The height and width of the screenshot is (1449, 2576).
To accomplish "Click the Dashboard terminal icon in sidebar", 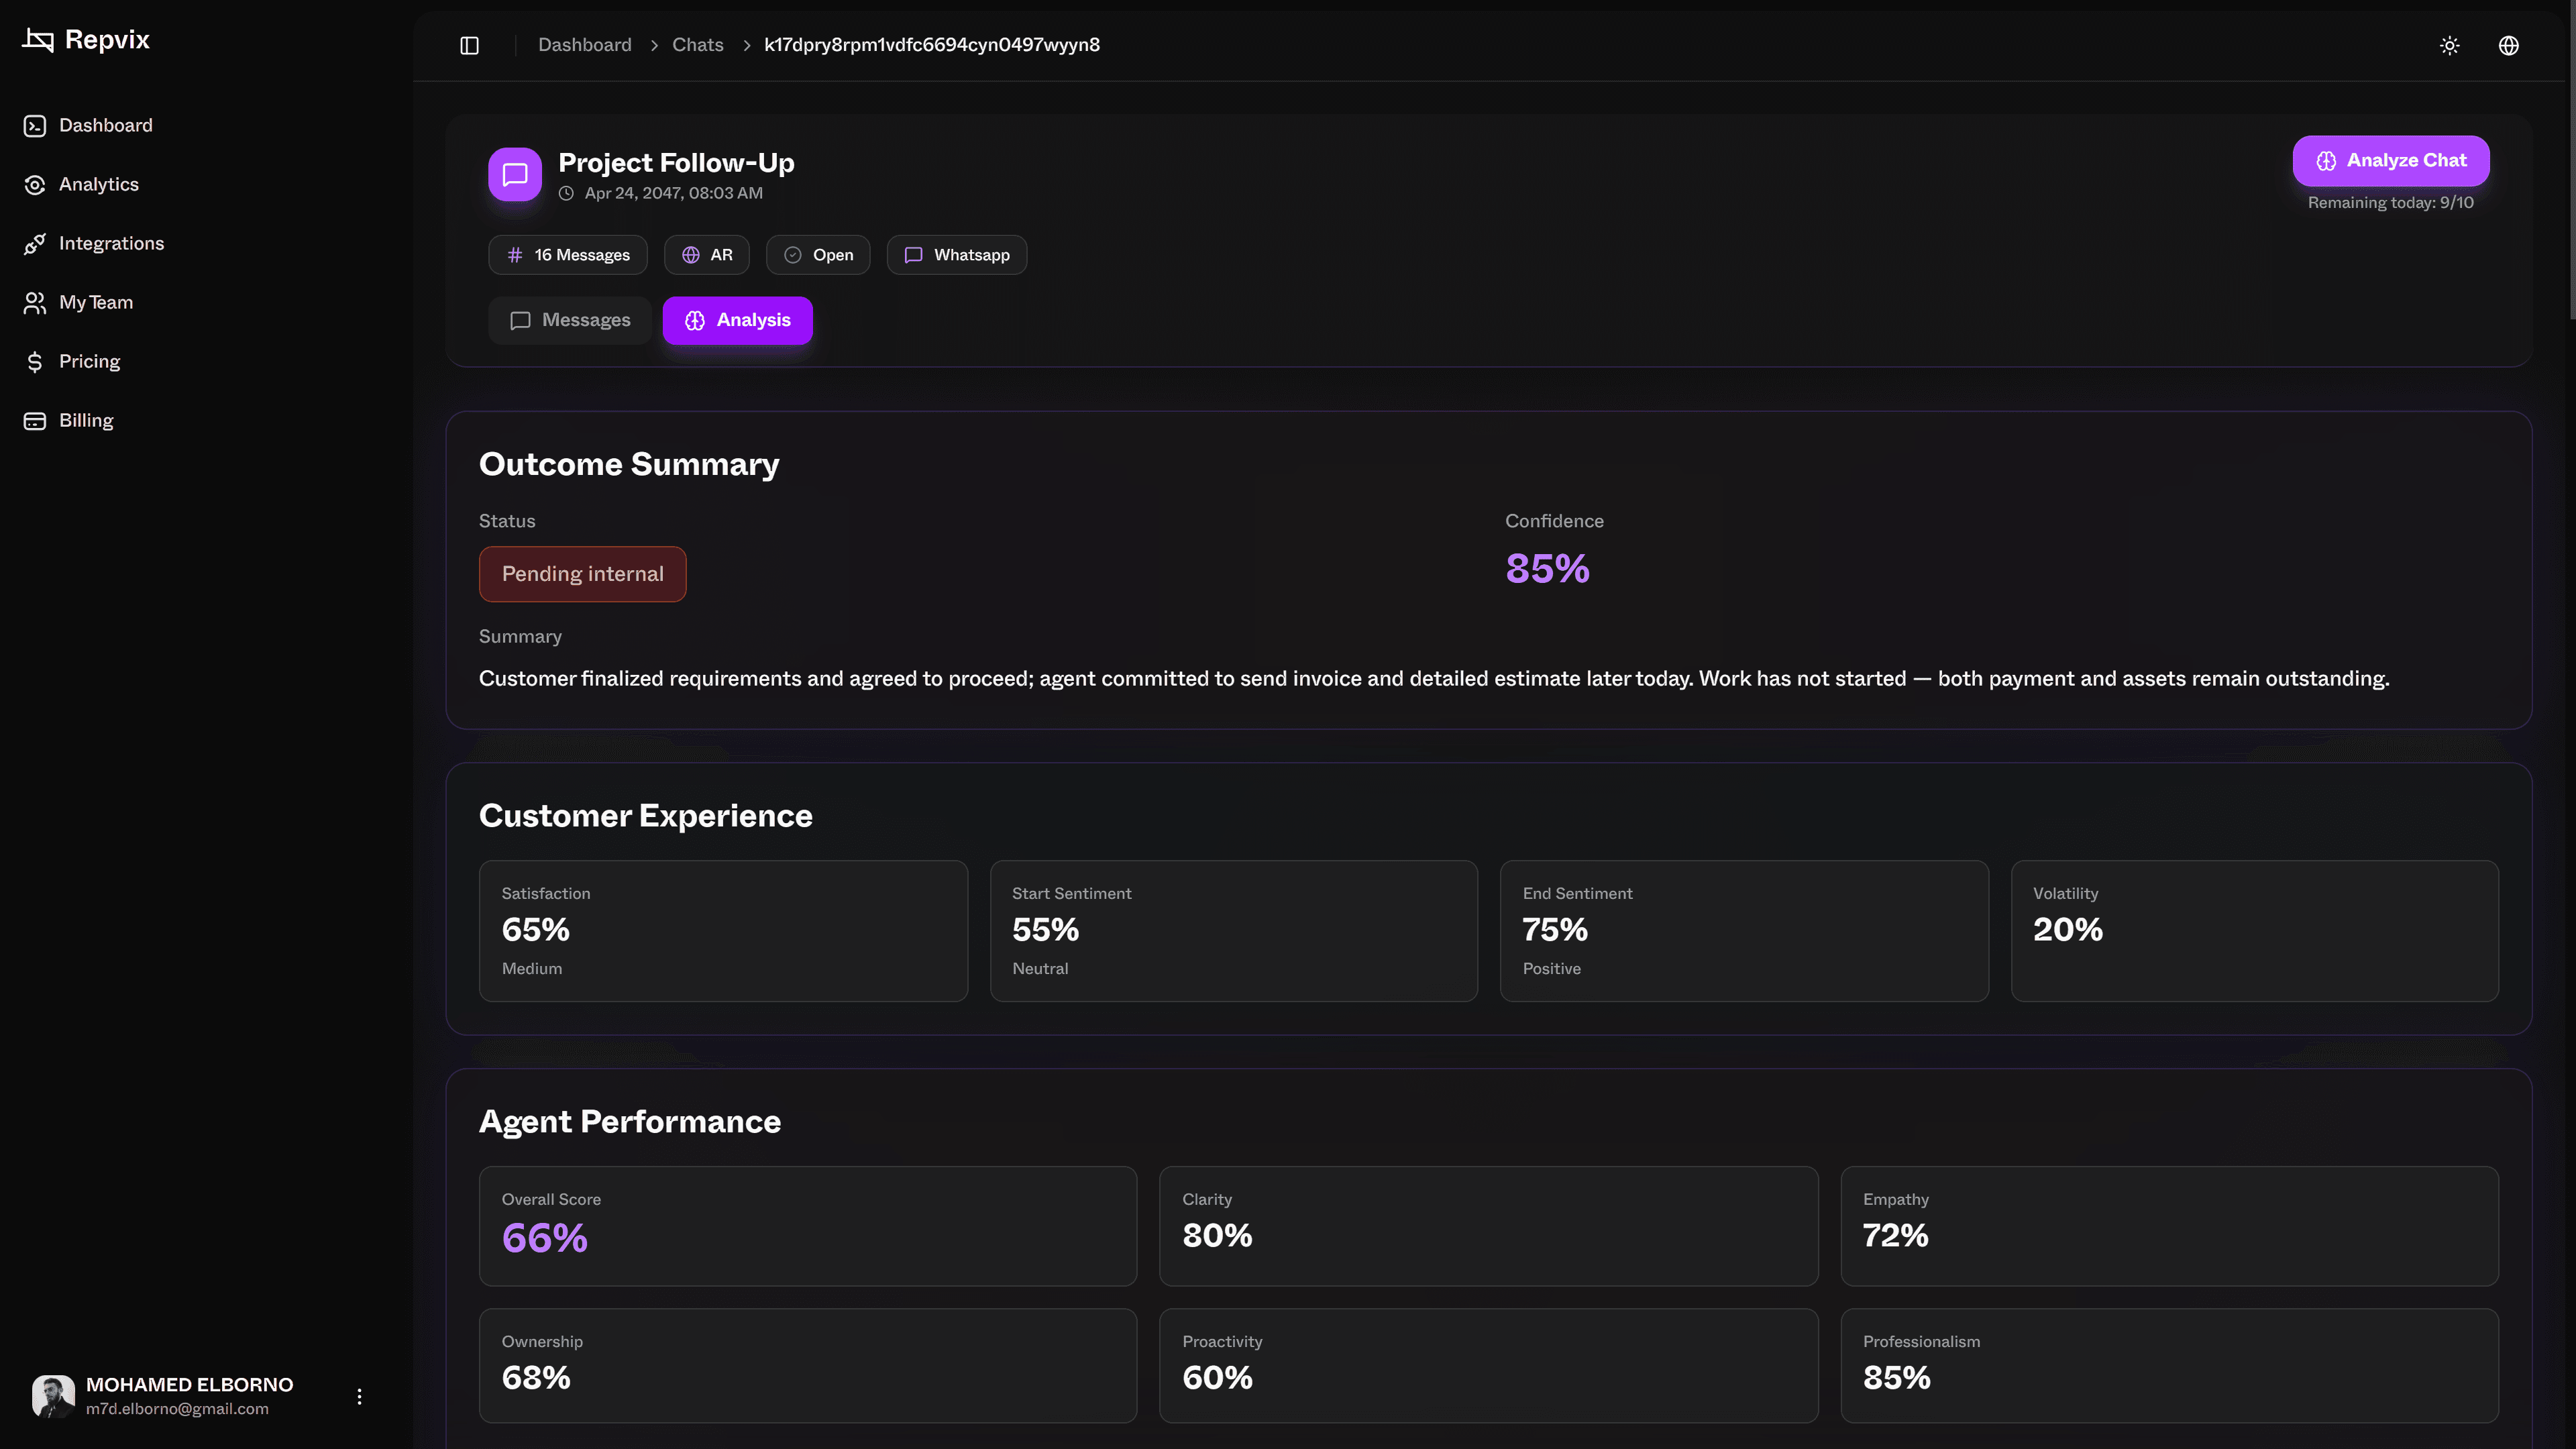I will click(x=35, y=125).
